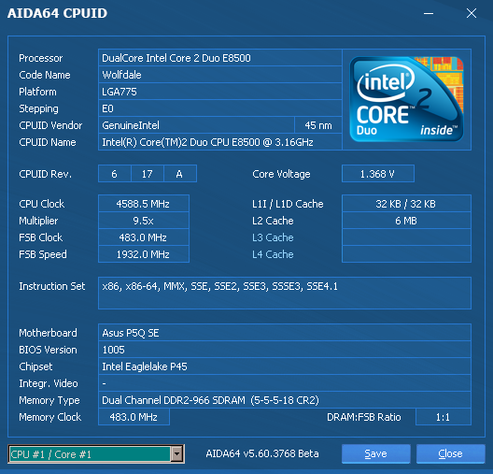Click the Instruction Set list starting with x86
Screen dimensions: 493x474
[285, 293]
